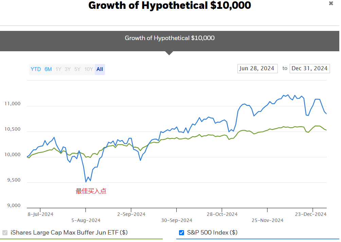Choose the 10Y range option

coord(89,69)
